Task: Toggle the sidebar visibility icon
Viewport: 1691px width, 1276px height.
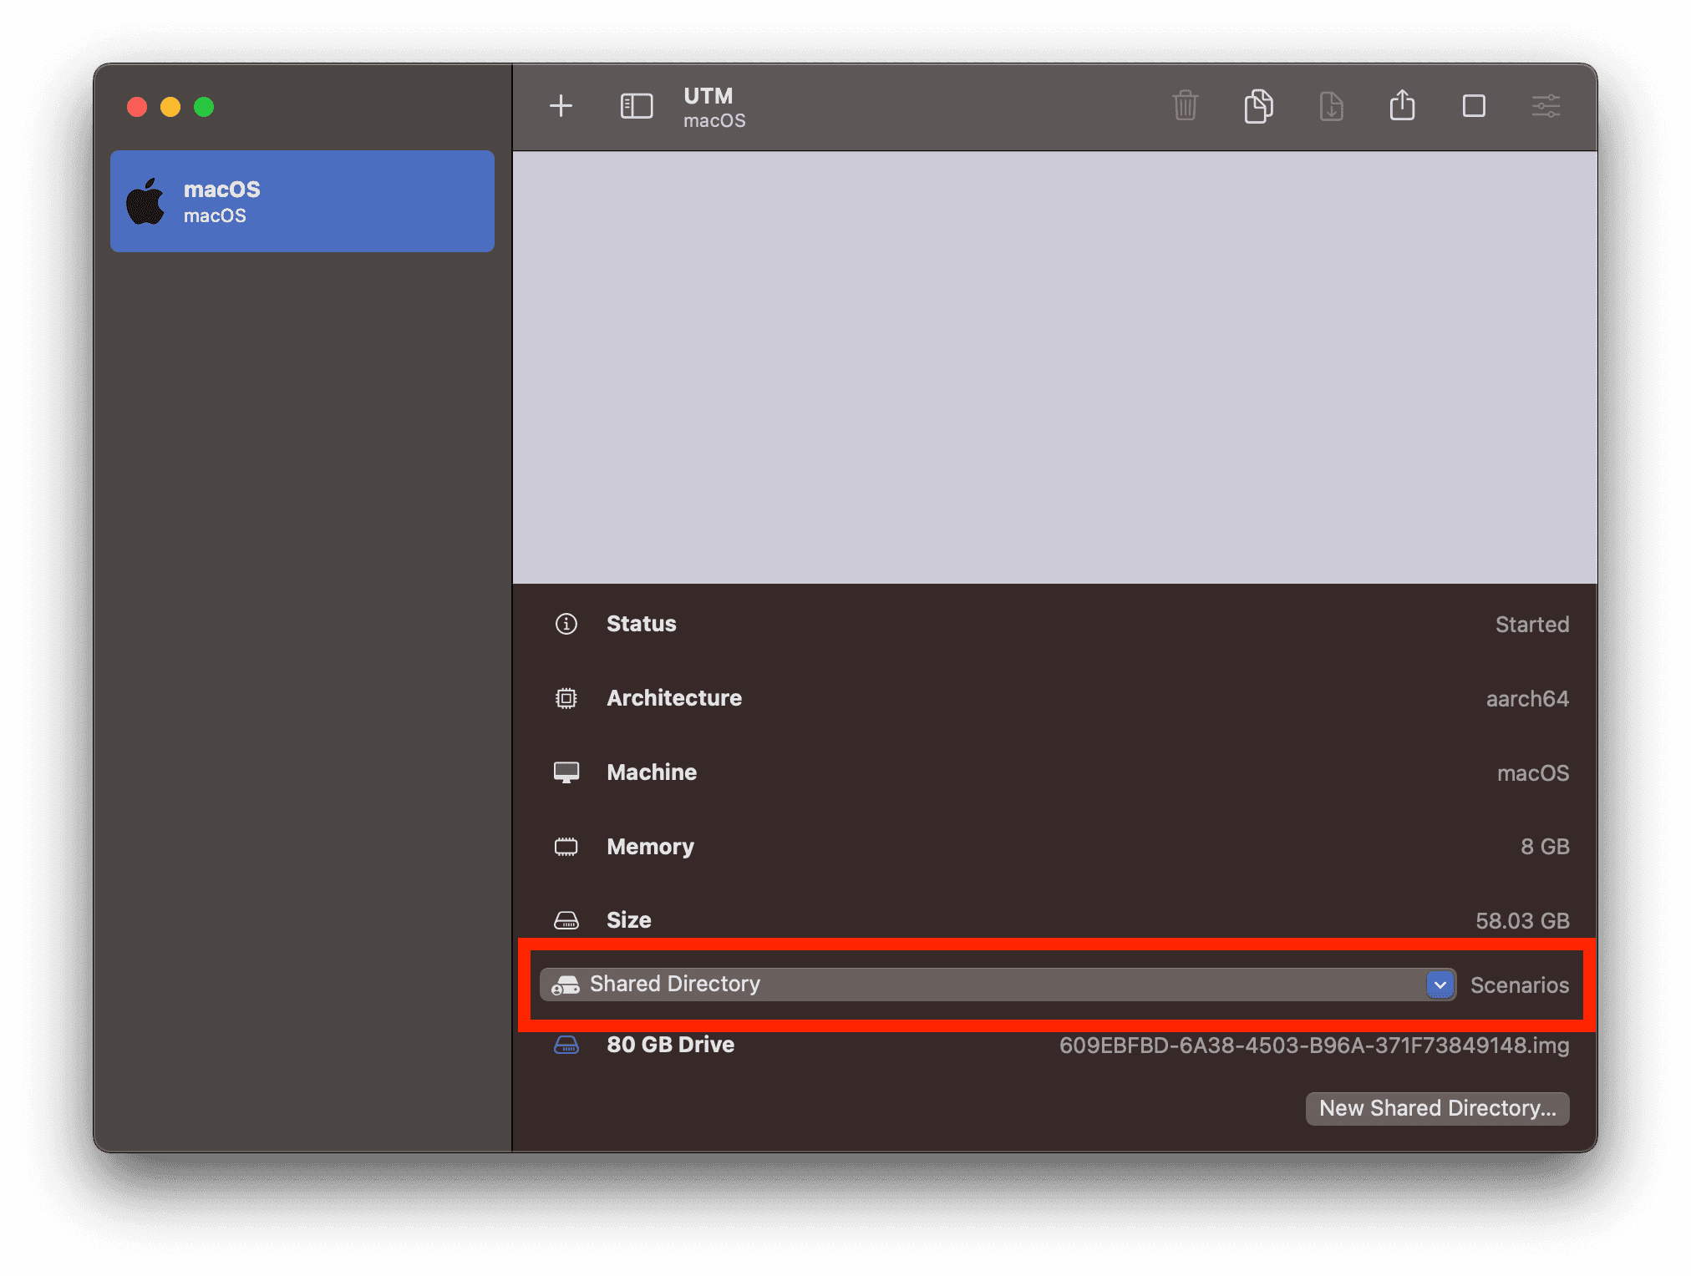Action: point(636,106)
